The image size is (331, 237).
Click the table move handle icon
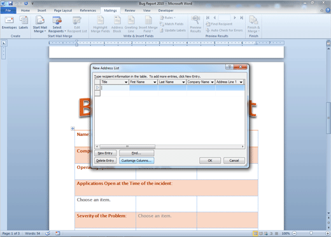tap(73, 128)
